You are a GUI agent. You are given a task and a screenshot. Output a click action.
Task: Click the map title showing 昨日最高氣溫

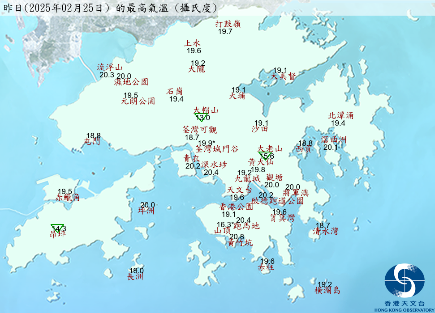[111, 8]
